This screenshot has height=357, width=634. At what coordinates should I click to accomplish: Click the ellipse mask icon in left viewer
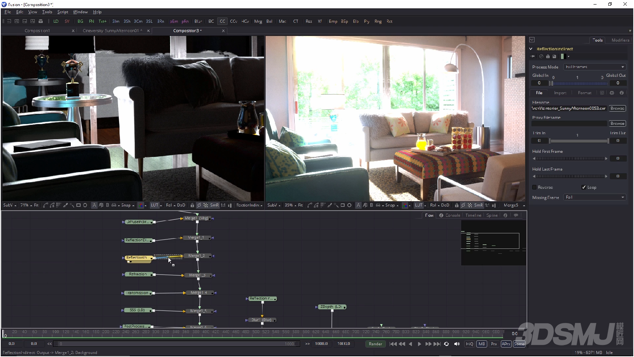point(85,205)
